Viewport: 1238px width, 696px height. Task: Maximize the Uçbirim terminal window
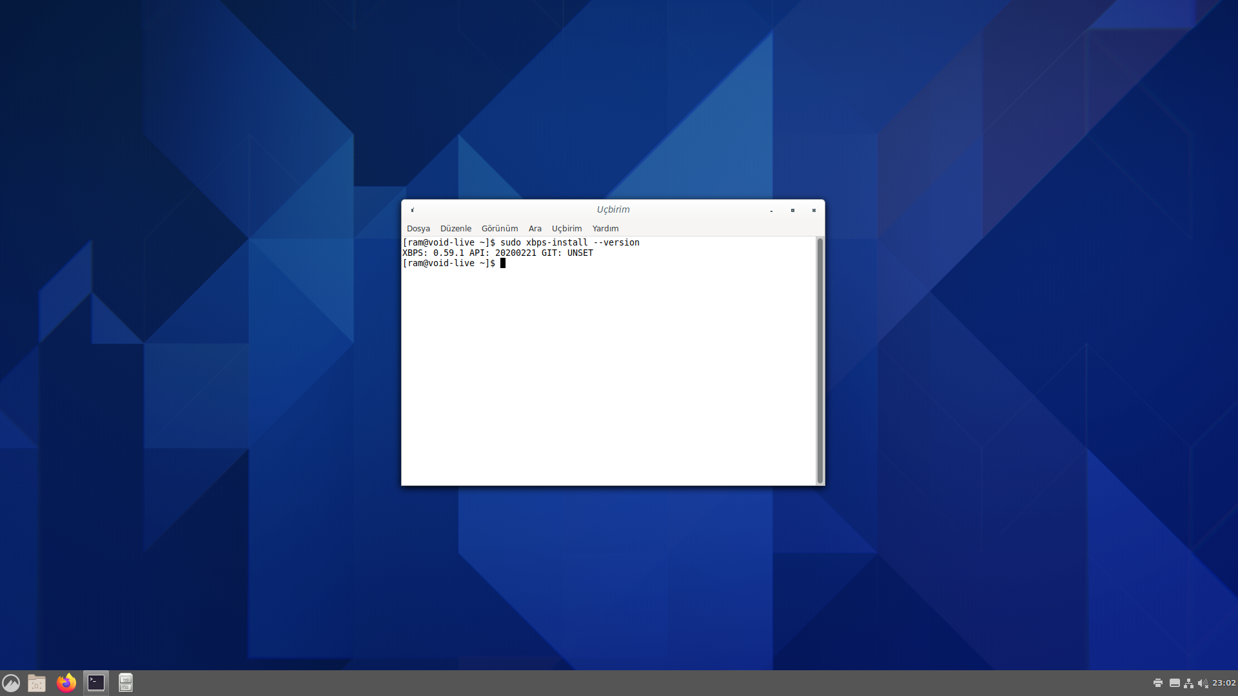[792, 210]
